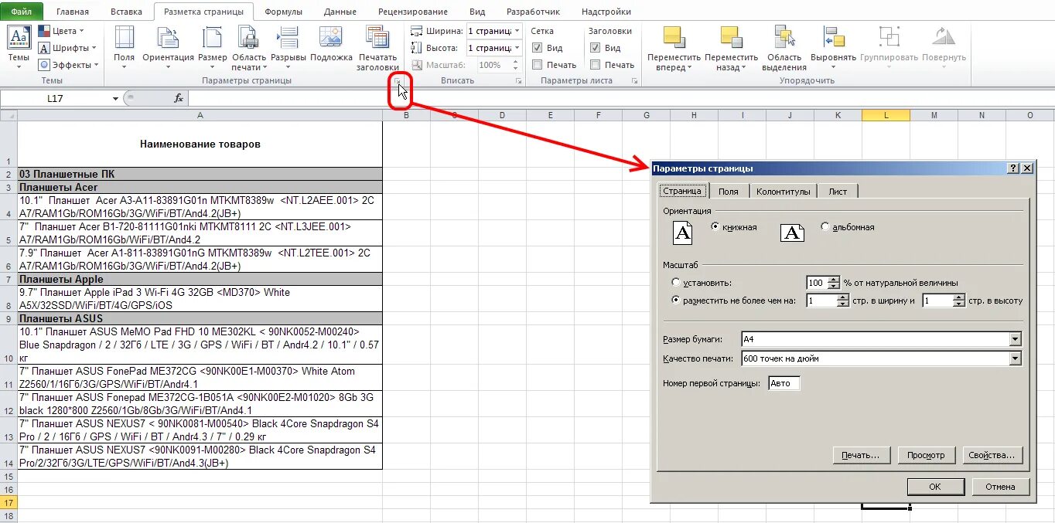Select the книжная orientation radio button
Viewport: 1055px width, 523px height.
715,227
